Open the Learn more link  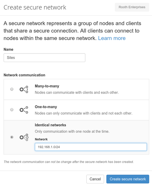point(112,38)
